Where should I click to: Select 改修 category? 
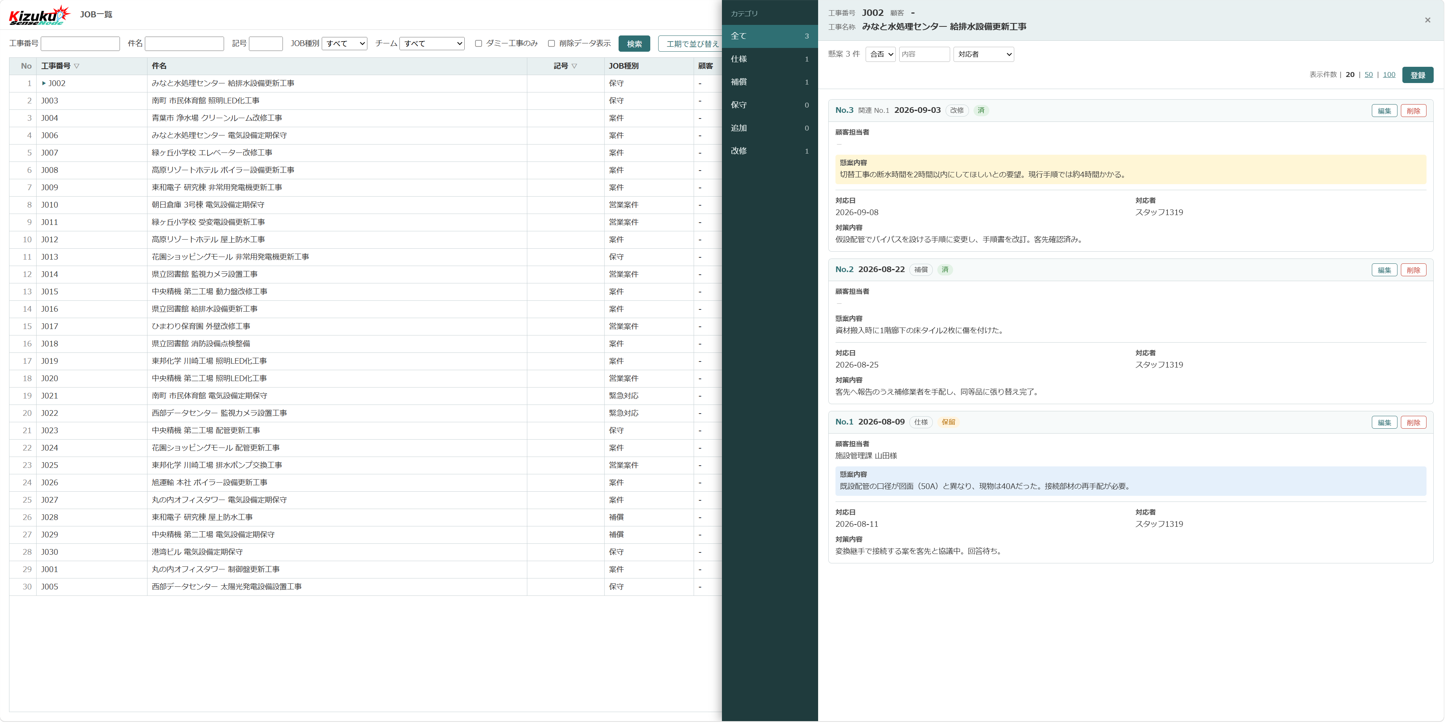click(x=769, y=151)
